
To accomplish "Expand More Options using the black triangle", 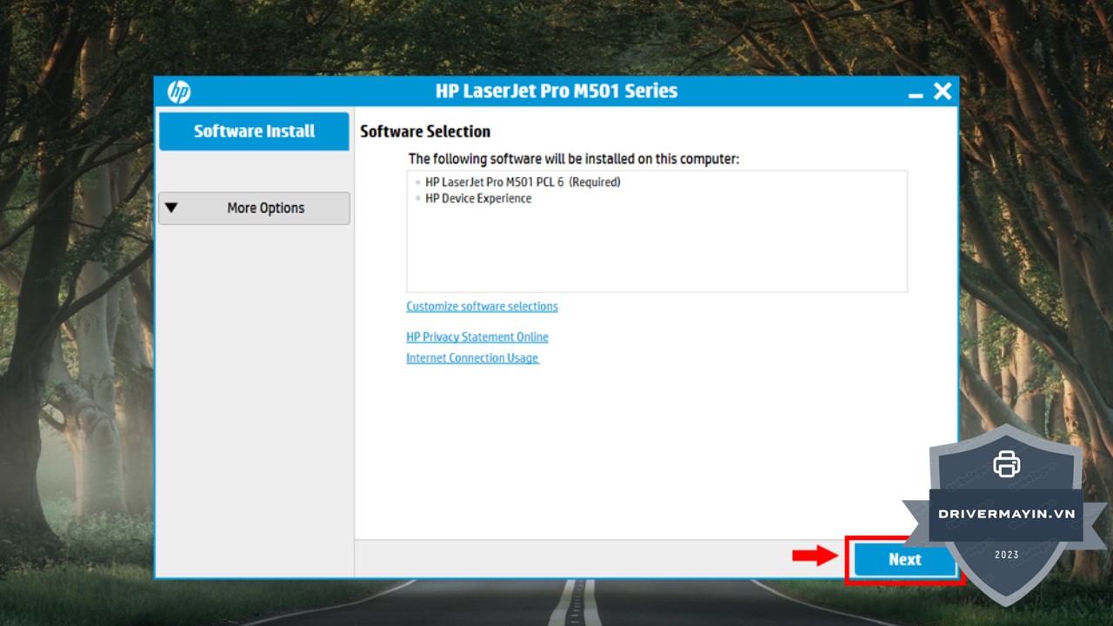I will tap(171, 208).
